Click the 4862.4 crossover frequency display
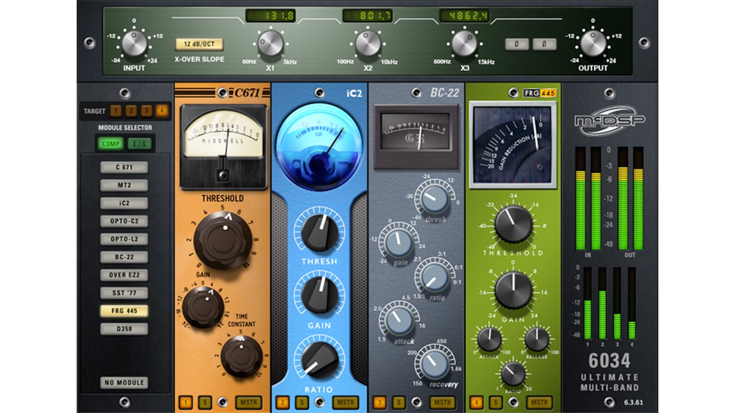Screen dimensions: 735x413 [465, 15]
